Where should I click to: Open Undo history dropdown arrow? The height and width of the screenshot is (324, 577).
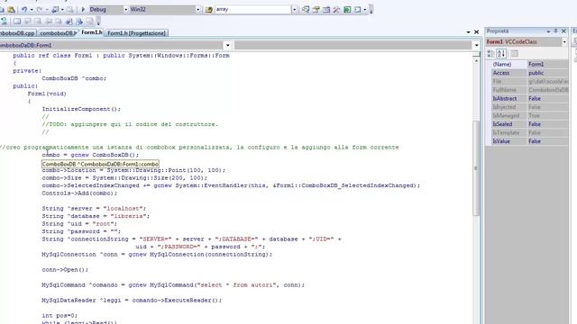(x=32, y=10)
